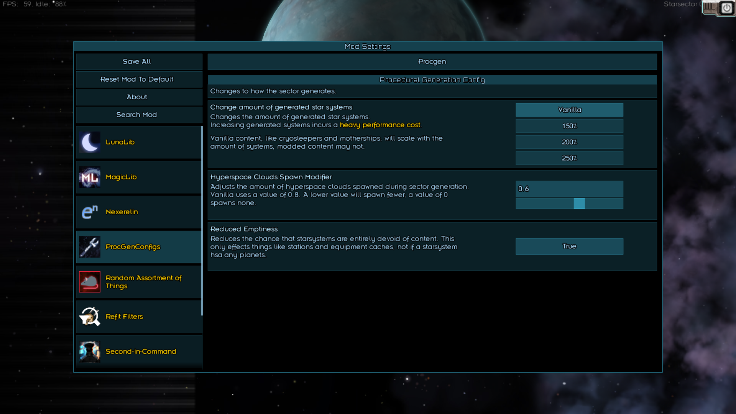736x414 pixels.
Task: Select Vanilla star system amount
Action: [x=569, y=110]
